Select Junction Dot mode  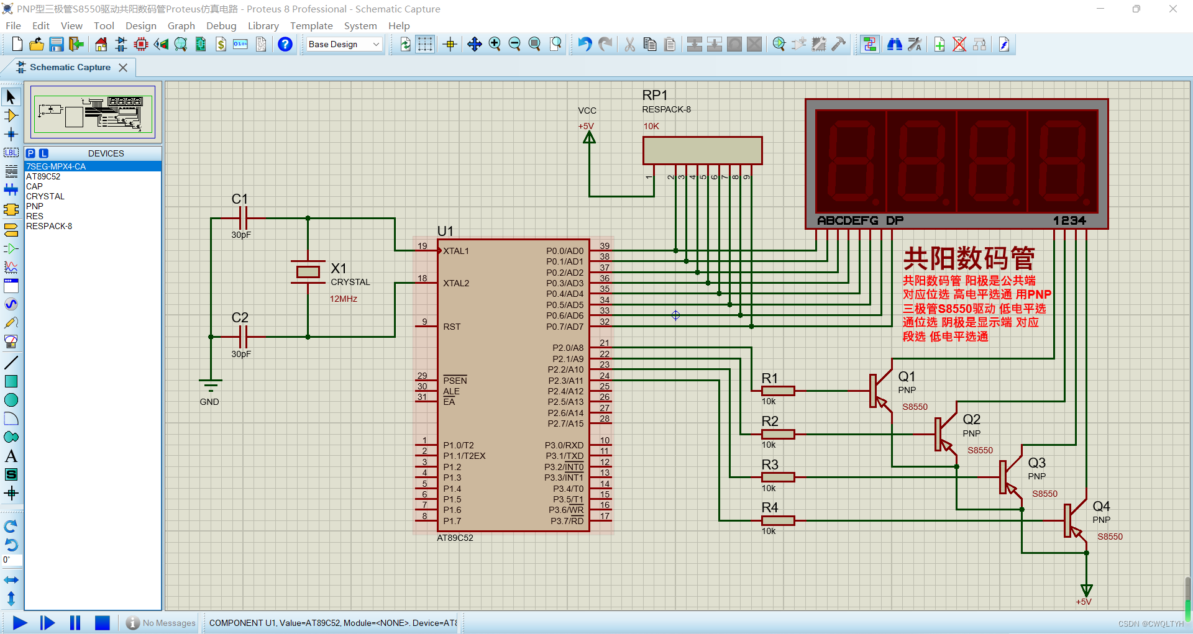[x=11, y=134]
